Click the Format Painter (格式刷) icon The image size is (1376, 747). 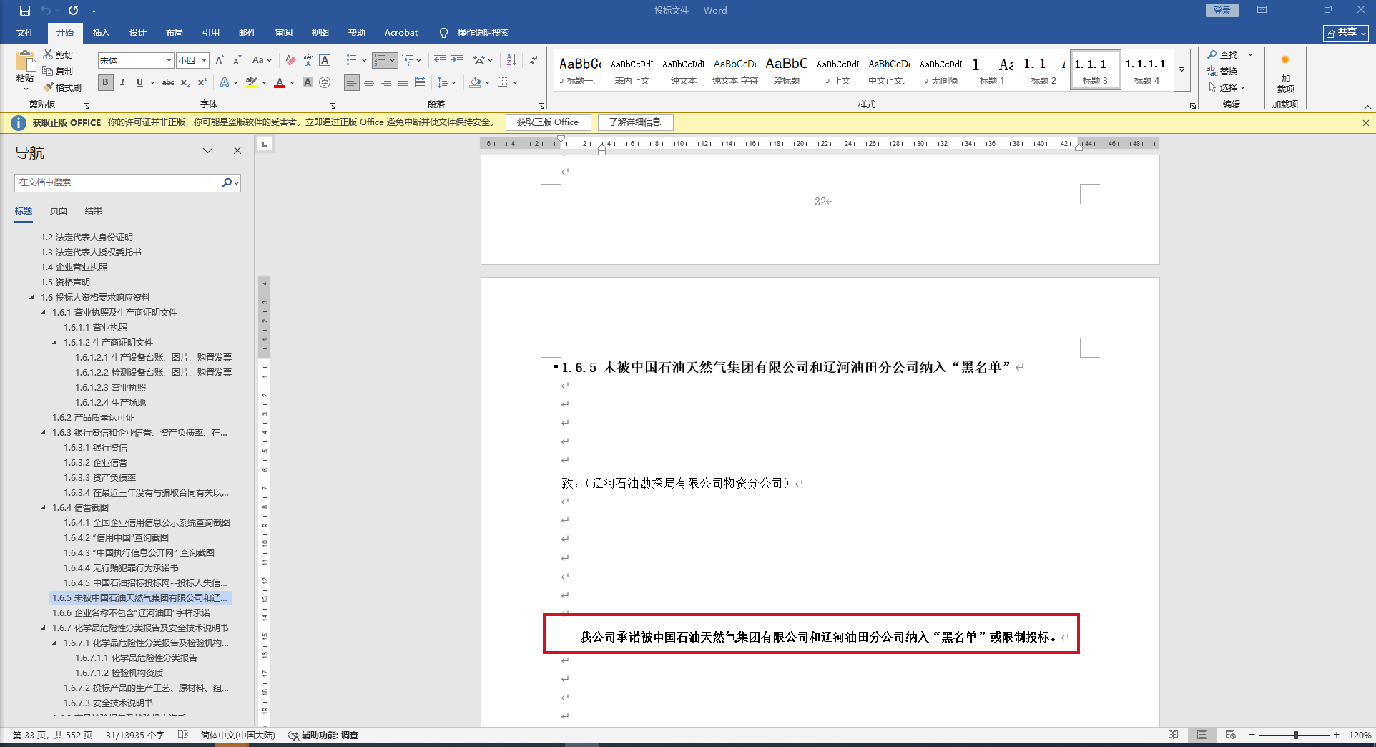62,87
